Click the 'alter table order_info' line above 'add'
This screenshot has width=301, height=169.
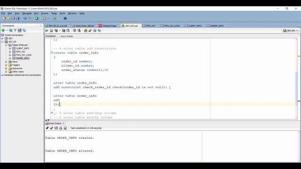coord(75,96)
